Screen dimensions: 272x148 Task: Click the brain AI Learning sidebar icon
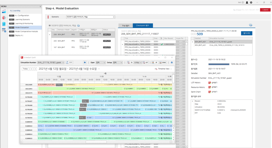(x=4, y=18)
